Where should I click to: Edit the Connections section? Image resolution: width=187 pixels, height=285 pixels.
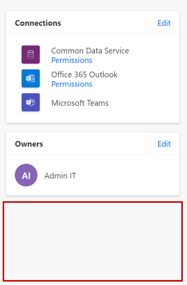pyautogui.click(x=164, y=23)
